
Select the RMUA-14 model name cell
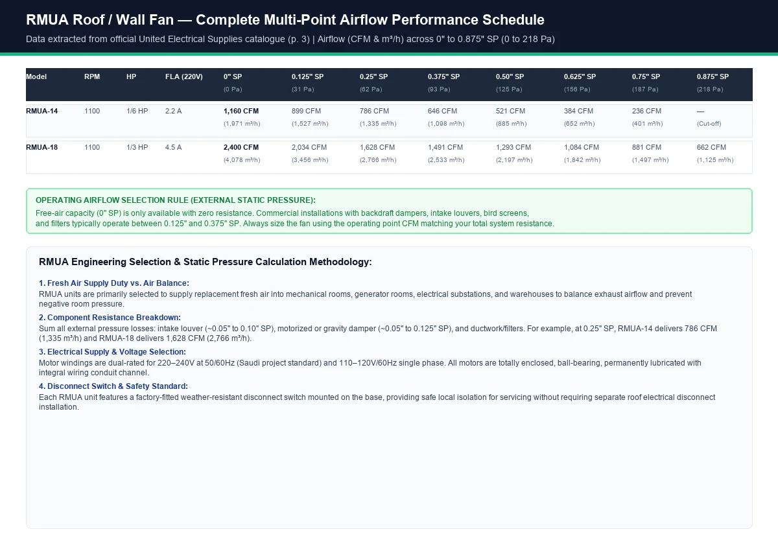(x=42, y=111)
